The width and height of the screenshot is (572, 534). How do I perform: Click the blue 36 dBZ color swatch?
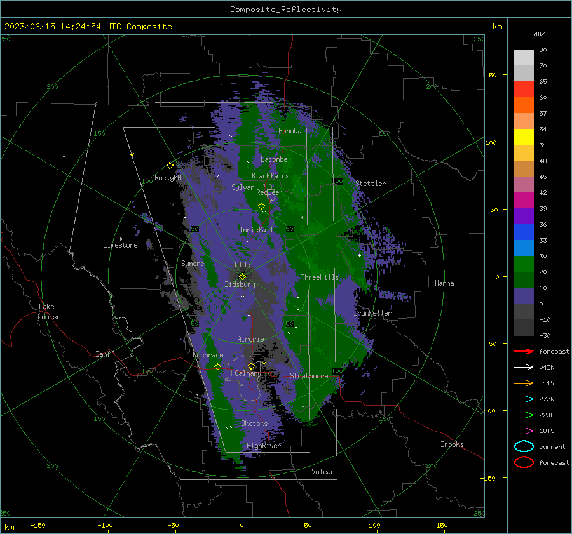tap(524, 232)
